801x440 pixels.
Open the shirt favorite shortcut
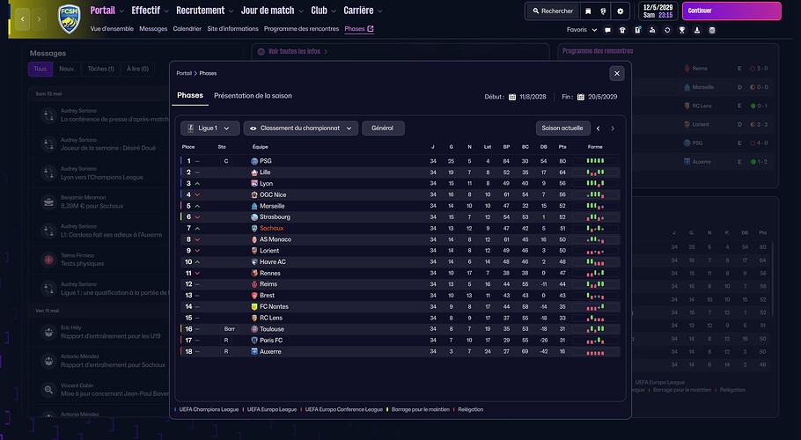[622, 30]
